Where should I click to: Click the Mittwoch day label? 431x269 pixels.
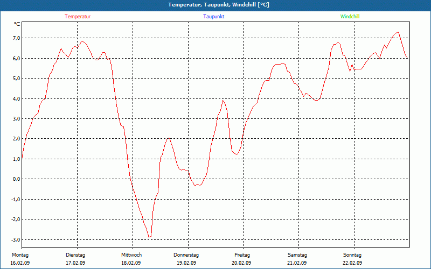point(131,255)
